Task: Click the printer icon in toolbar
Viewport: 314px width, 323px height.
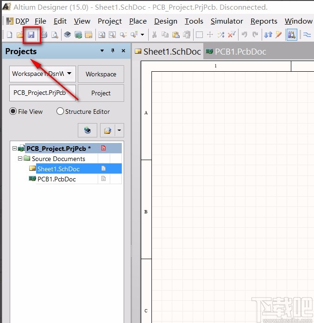Action: [x=44, y=35]
